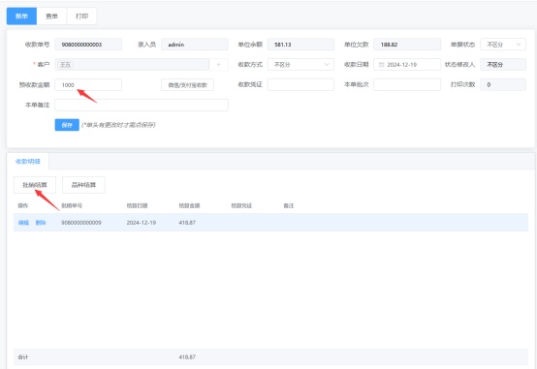Click 编辑 link in row 9080000000009
Viewport: 537px width, 369px height.
[23, 223]
